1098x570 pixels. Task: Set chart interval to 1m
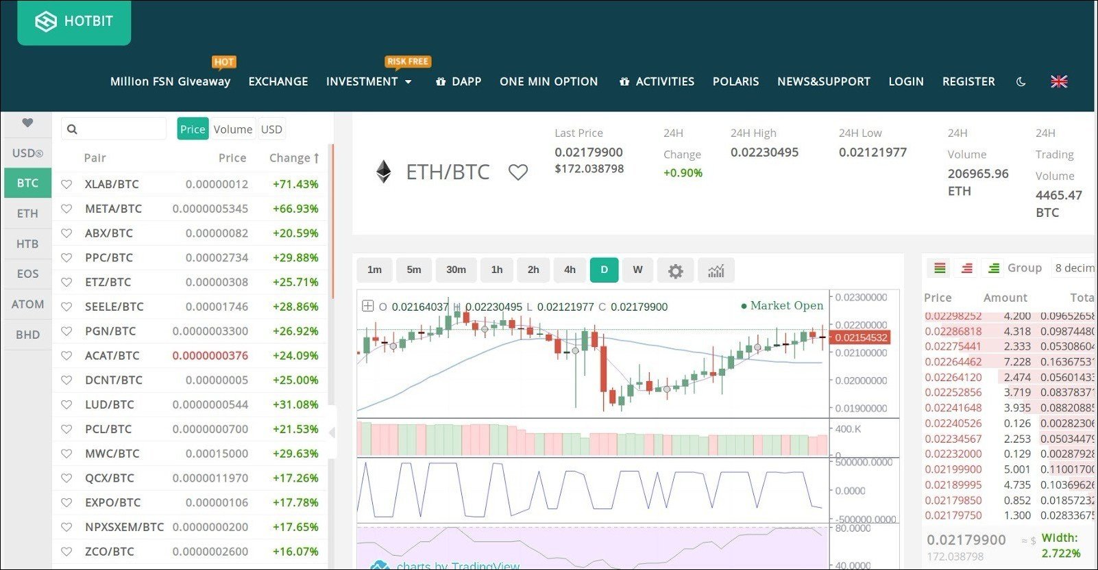pyautogui.click(x=374, y=270)
